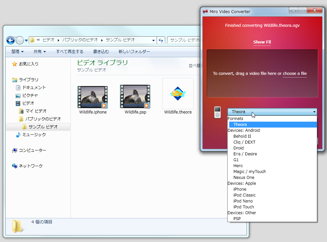Click the iPod device icon in Miro
Screen dimensions: 327x242
point(217,112)
